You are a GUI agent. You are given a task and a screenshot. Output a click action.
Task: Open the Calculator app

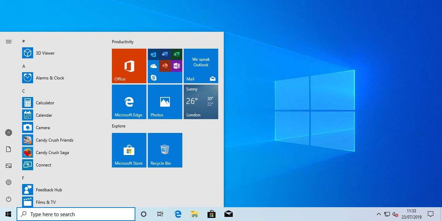pyautogui.click(x=45, y=103)
